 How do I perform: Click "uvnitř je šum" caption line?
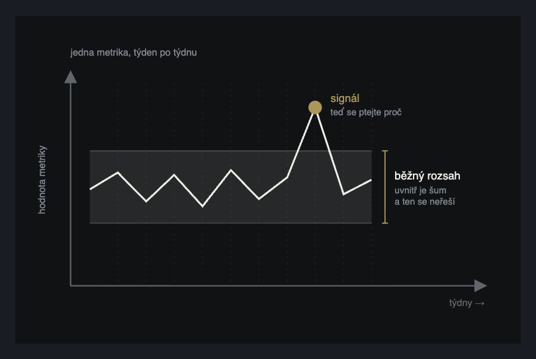point(420,190)
